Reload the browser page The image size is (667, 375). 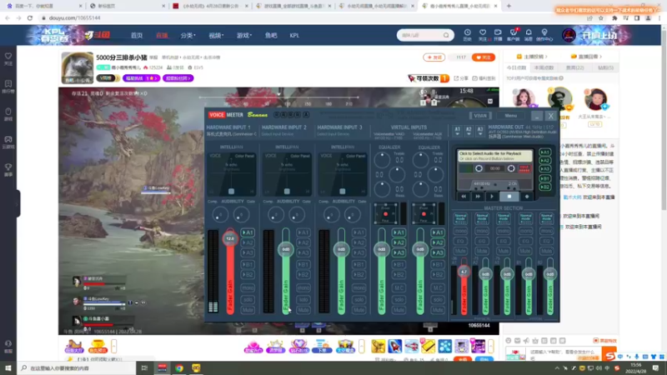pyautogui.click(x=30, y=17)
